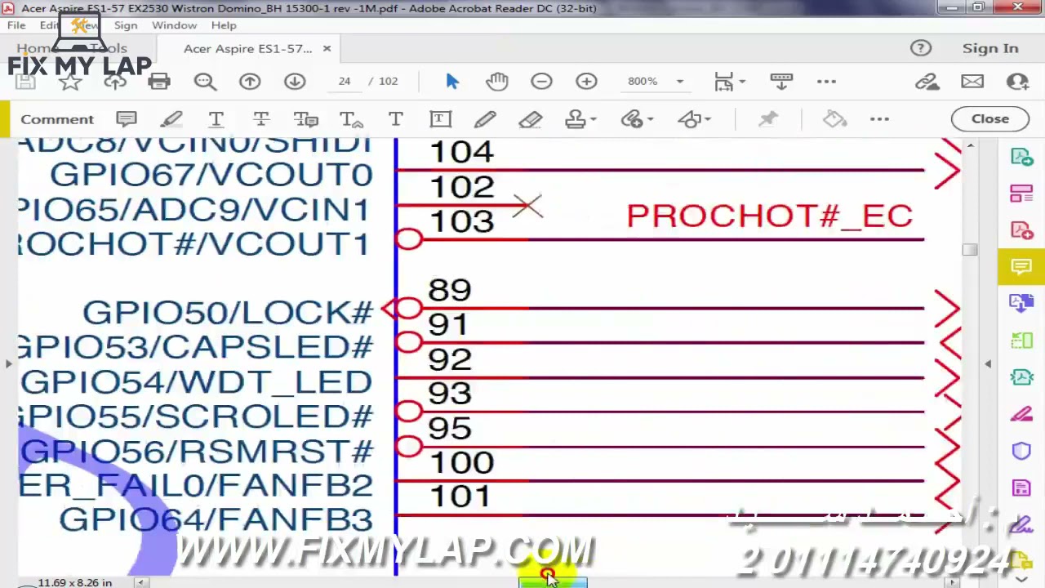Choose the hand pan tool
Viewport: 1045px width, 588px height.
497,81
